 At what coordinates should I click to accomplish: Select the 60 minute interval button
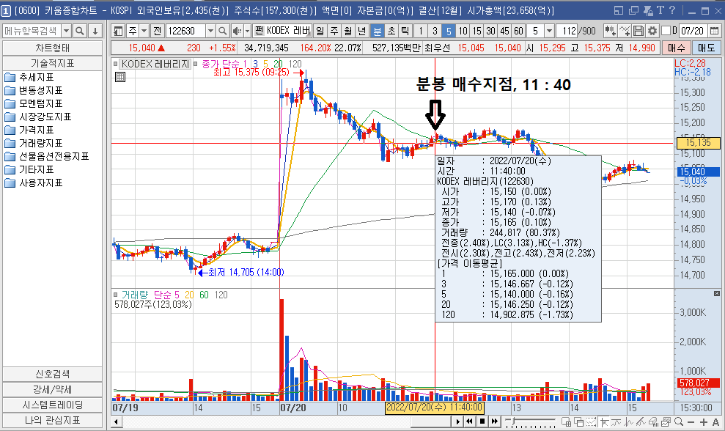(519, 31)
